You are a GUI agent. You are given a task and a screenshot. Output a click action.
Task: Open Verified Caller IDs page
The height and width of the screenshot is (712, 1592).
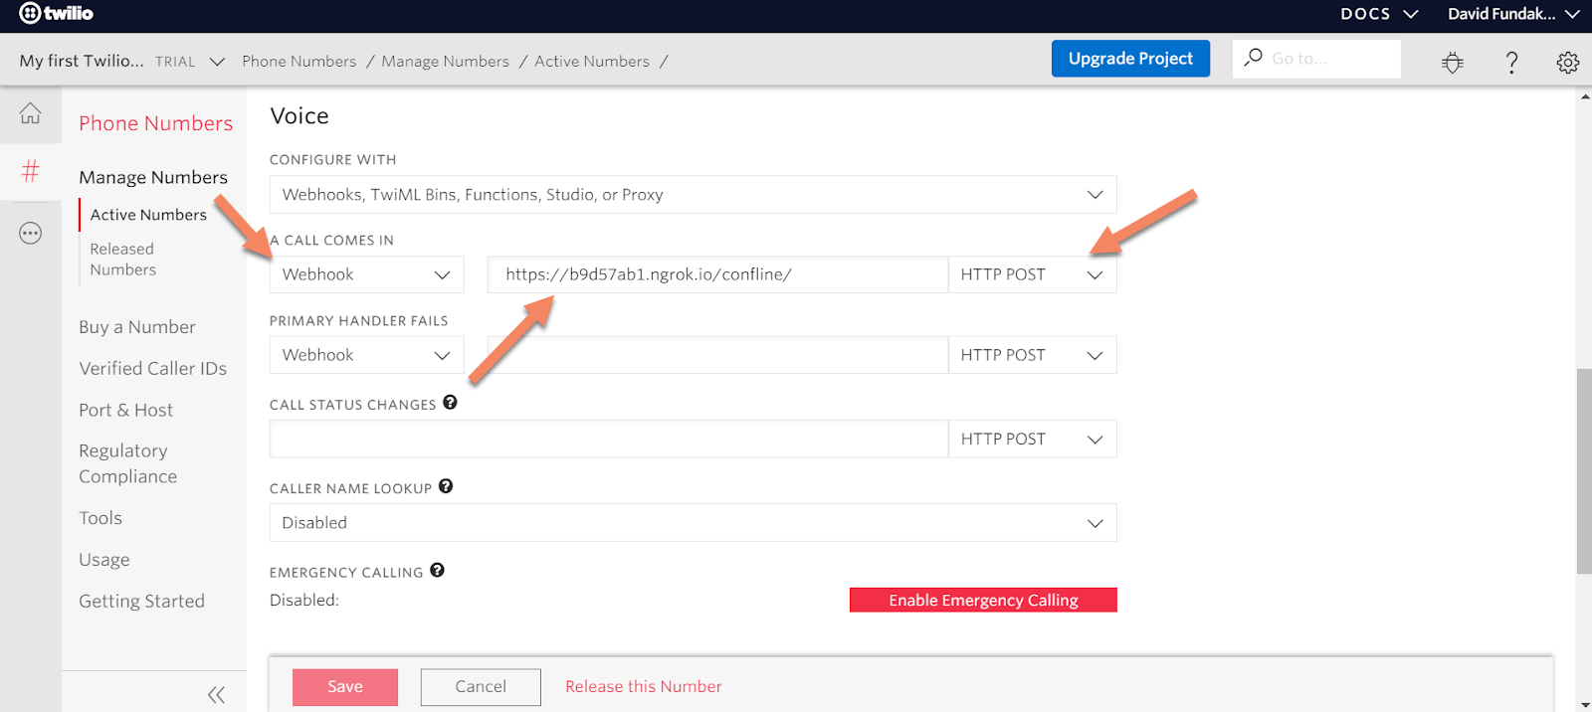tap(153, 368)
